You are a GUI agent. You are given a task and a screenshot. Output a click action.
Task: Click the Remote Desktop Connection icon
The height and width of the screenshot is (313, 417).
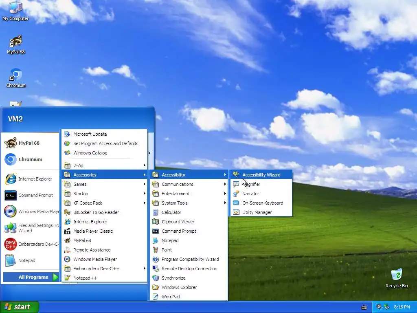click(x=156, y=269)
